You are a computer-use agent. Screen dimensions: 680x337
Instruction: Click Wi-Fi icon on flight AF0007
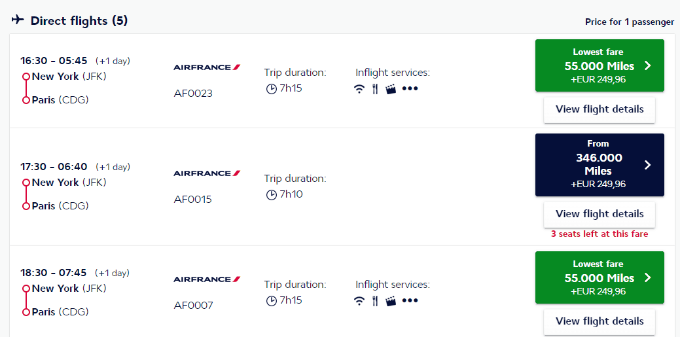[359, 301]
